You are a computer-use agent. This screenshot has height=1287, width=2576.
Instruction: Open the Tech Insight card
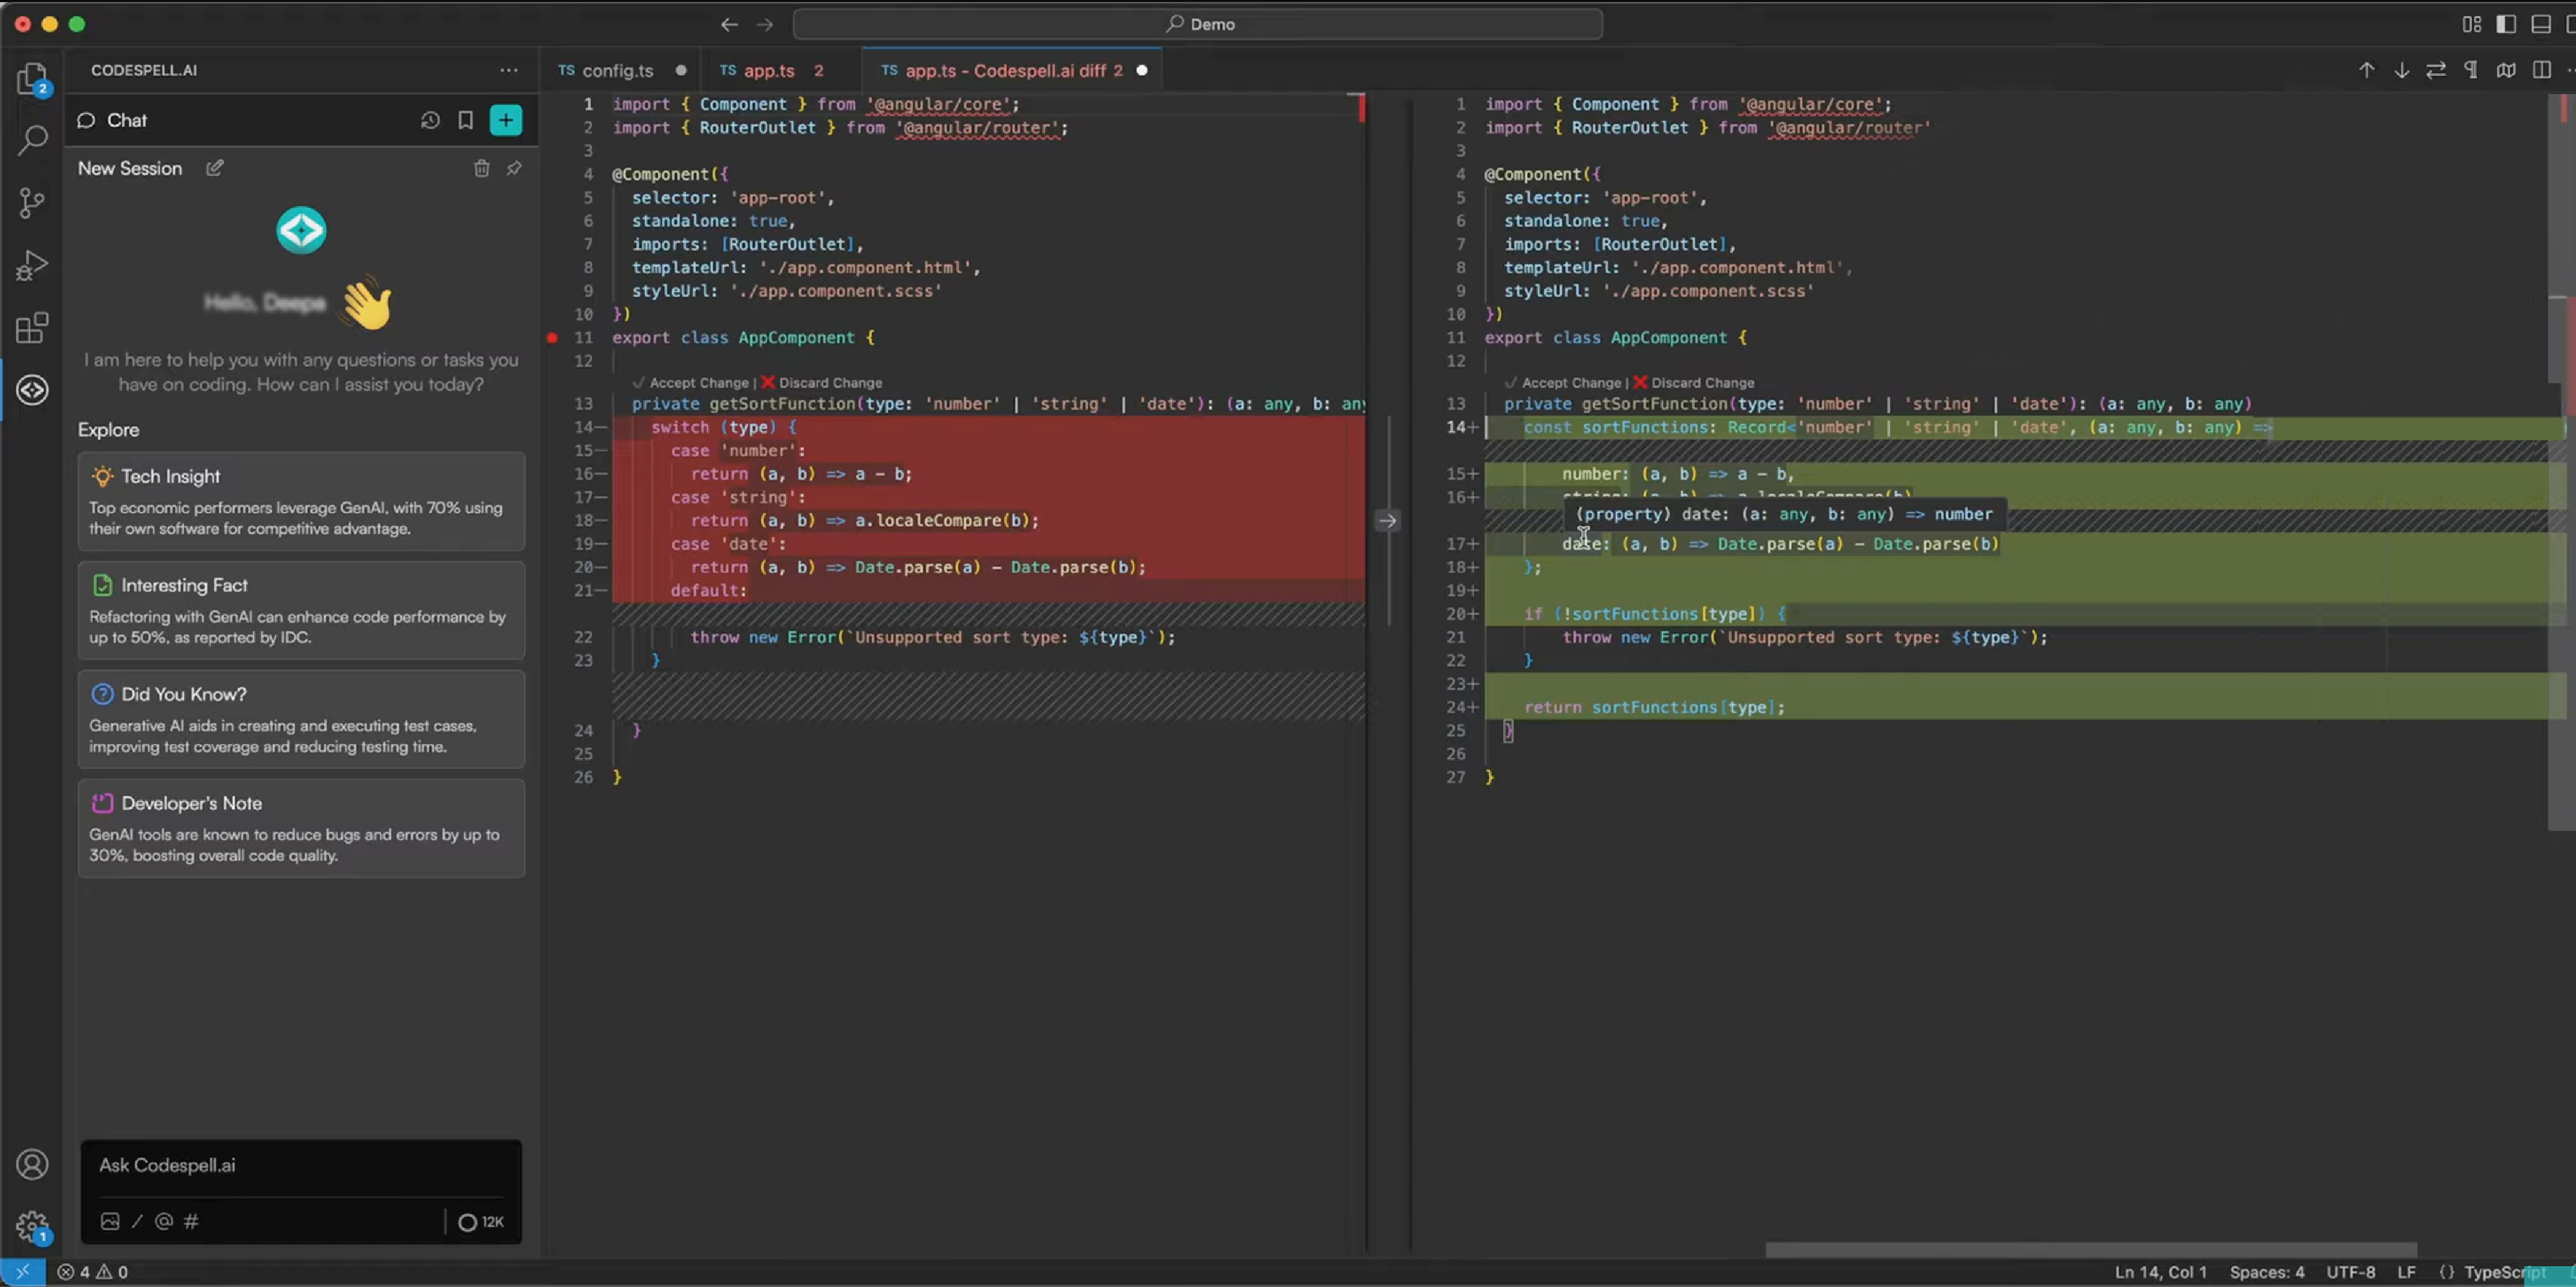301,501
